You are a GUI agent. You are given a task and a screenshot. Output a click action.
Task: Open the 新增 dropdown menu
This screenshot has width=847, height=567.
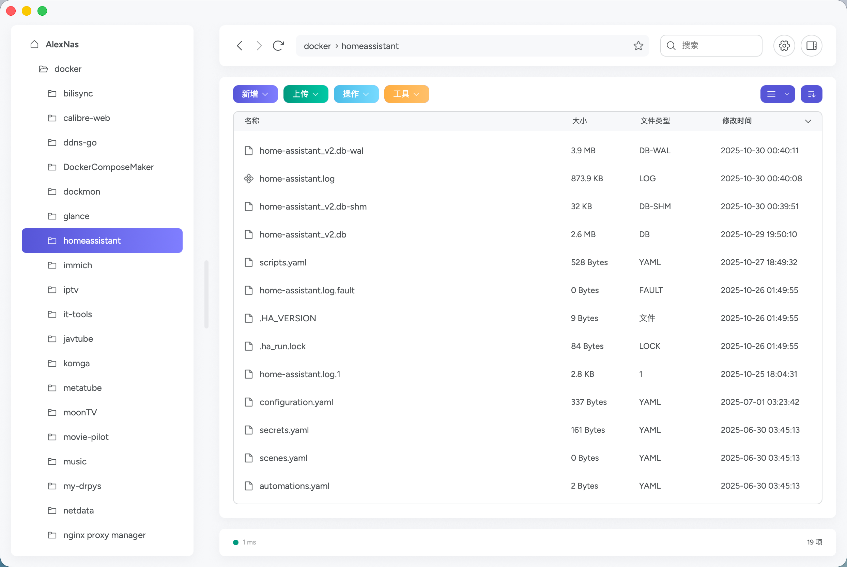(255, 94)
